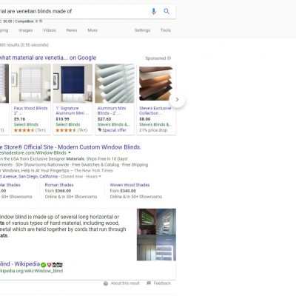Click the blue magnifier search icon
The image size is (296, 296).
click(x=166, y=11)
